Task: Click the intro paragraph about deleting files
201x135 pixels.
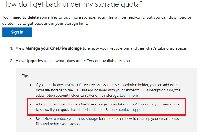Action: [96, 20]
